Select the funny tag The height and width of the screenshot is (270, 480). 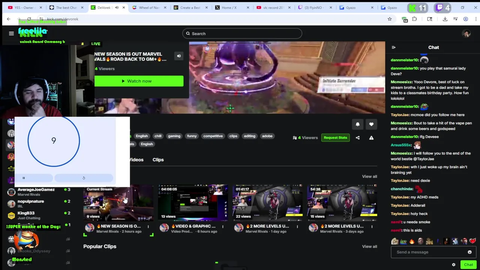[192, 136]
